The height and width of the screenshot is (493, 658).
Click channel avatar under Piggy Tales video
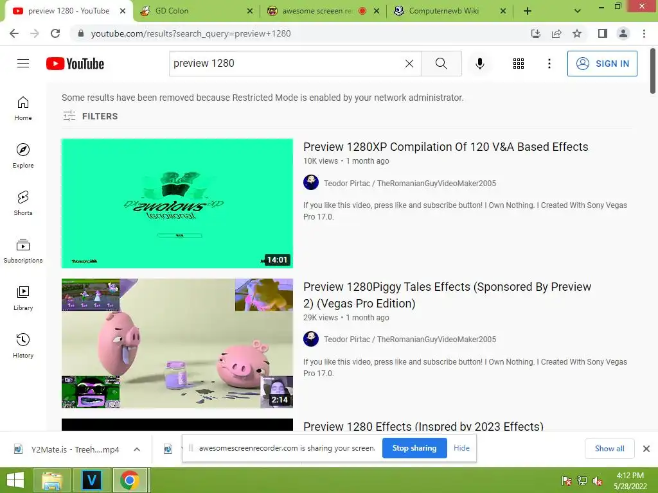(x=311, y=339)
